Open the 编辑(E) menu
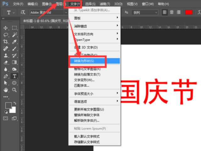Image resolution: width=201 pixels, height=151 pixels. [x=33, y=4]
